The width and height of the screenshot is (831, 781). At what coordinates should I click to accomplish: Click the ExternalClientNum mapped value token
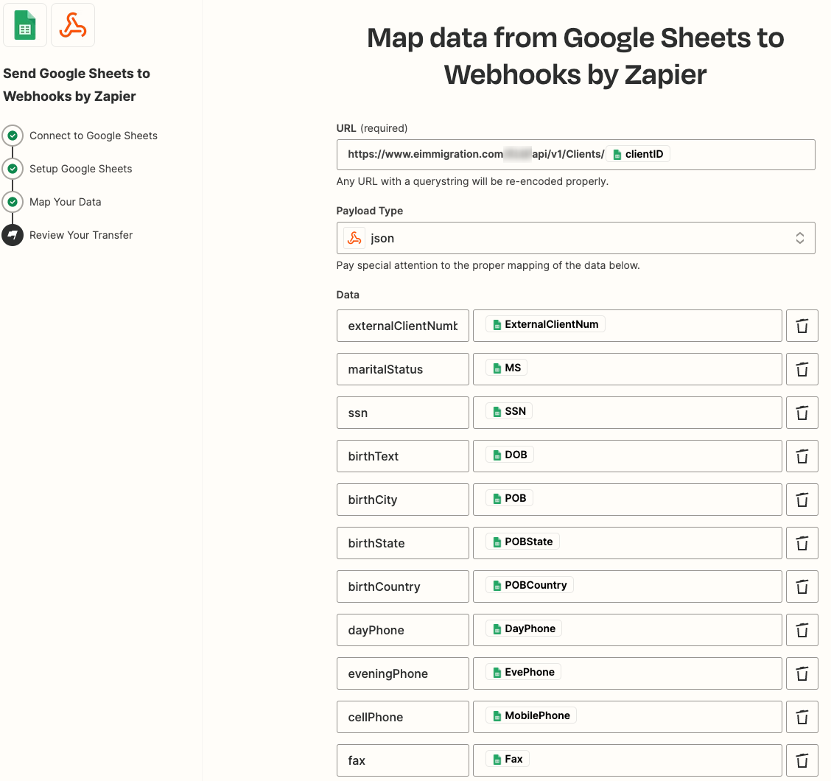point(545,324)
